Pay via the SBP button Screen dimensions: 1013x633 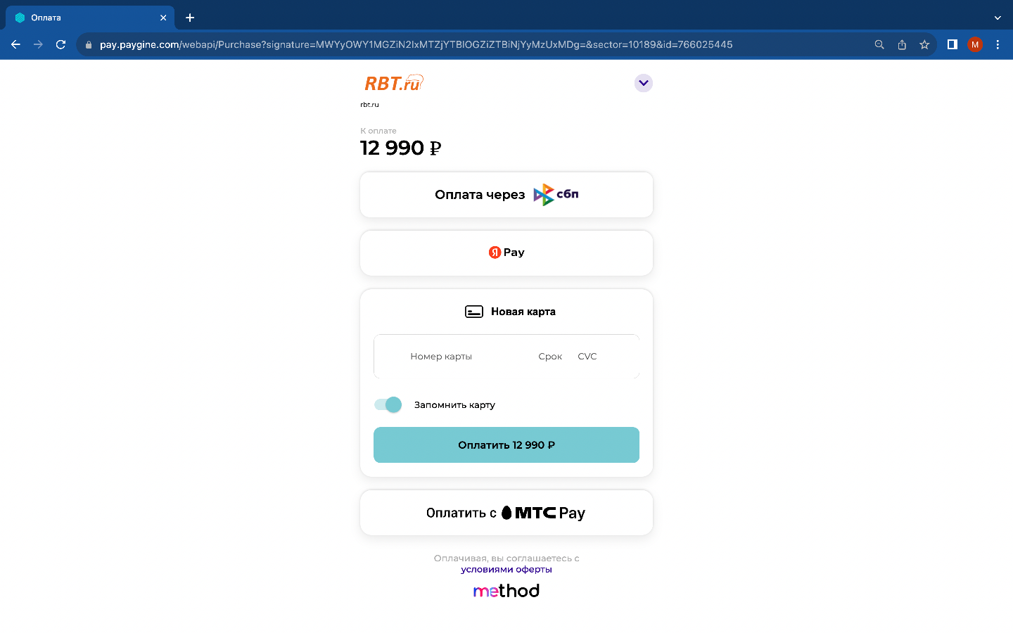click(x=507, y=195)
